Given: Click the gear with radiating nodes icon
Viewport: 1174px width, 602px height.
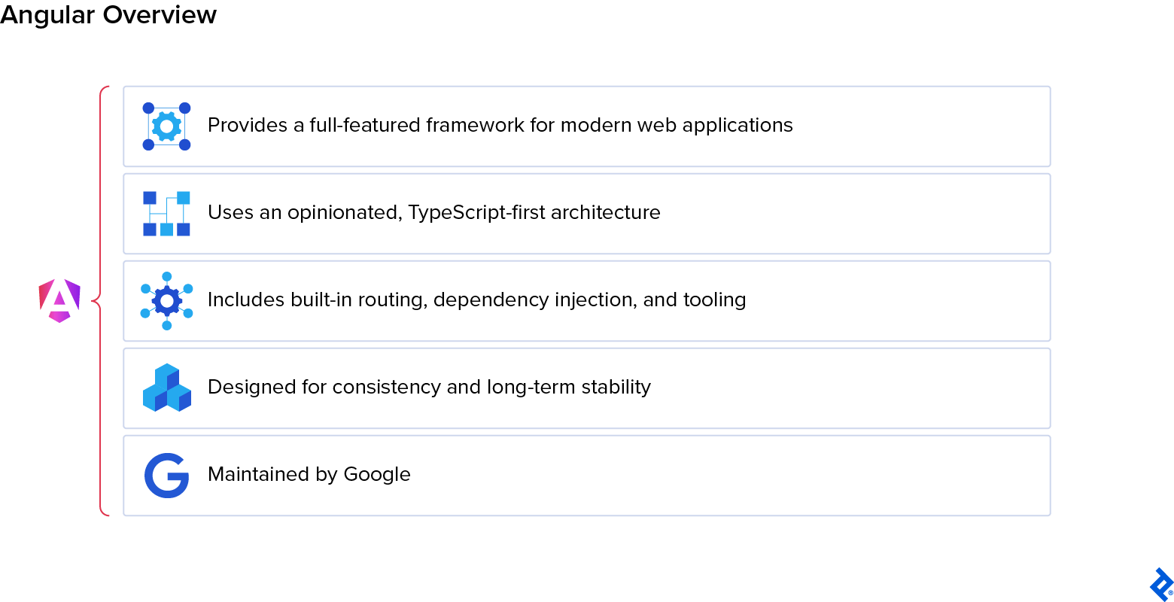Looking at the screenshot, I should [166, 301].
